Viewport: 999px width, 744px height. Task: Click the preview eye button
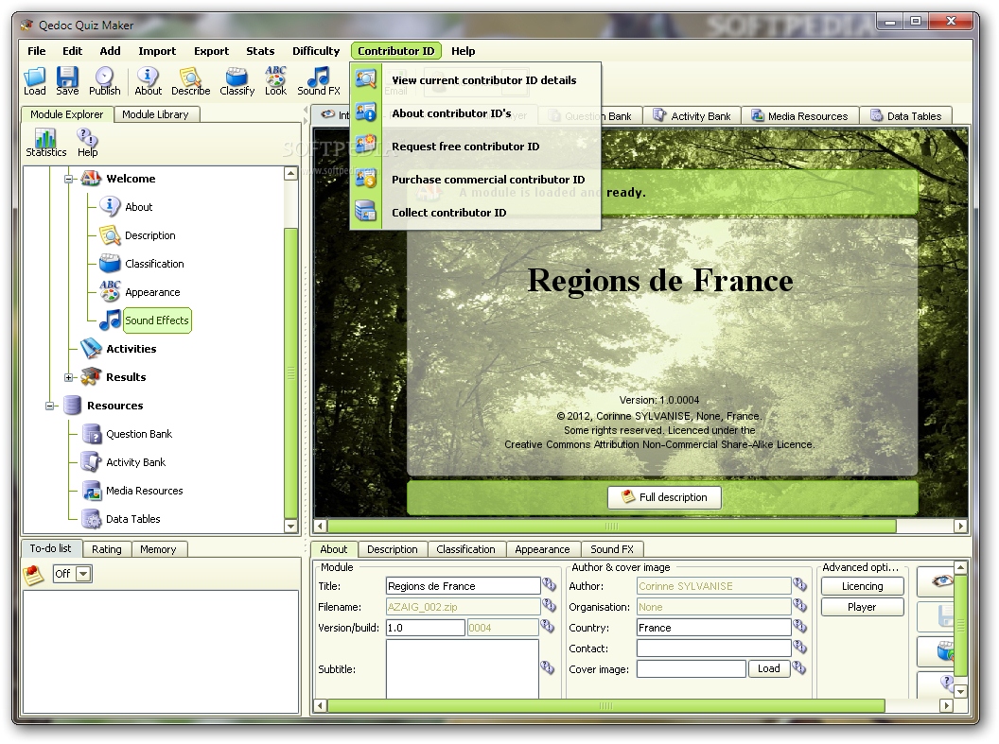click(x=936, y=581)
